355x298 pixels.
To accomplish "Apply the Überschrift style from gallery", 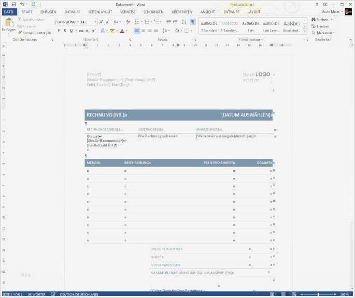I will tap(292, 27).
